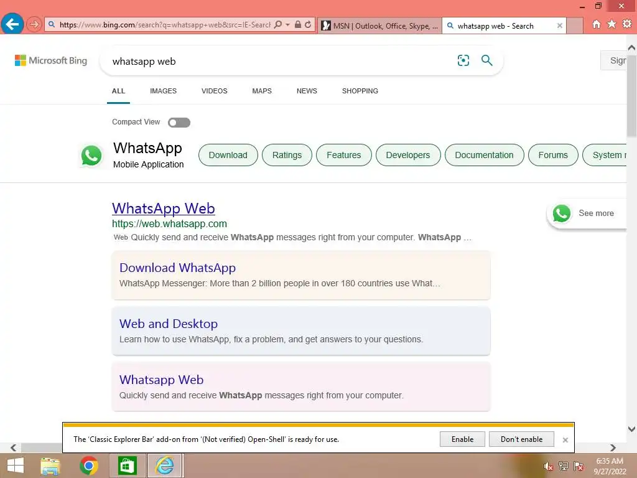637x478 pixels.
Task: Click the 'Mobile Application' subtitle text
Action: pos(148,164)
